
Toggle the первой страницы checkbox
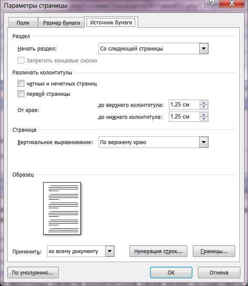pyautogui.click(x=21, y=94)
